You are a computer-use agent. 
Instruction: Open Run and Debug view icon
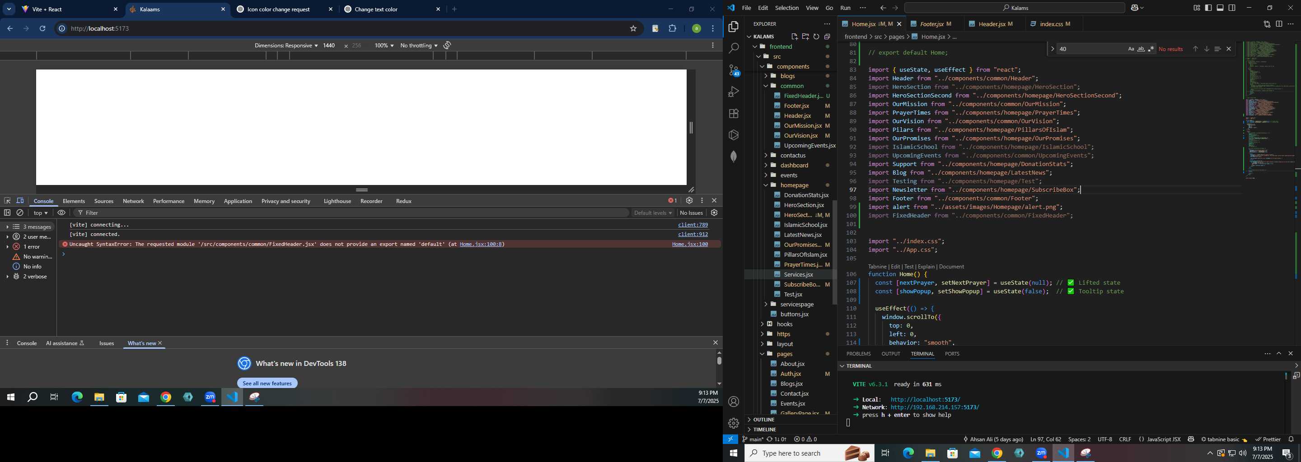tap(733, 92)
